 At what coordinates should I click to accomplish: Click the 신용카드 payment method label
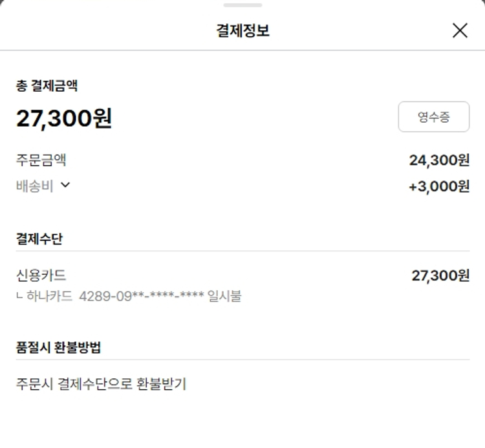click(41, 275)
